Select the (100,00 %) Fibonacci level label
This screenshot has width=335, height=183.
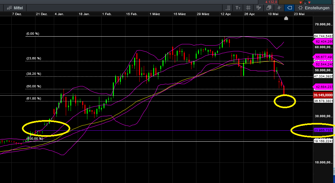click(x=34, y=138)
